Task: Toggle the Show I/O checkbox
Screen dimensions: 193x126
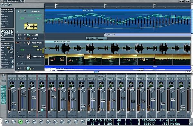Action: click(12, 67)
